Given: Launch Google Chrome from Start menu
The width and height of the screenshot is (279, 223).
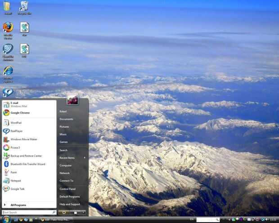Looking at the screenshot, I should pos(29,113).
